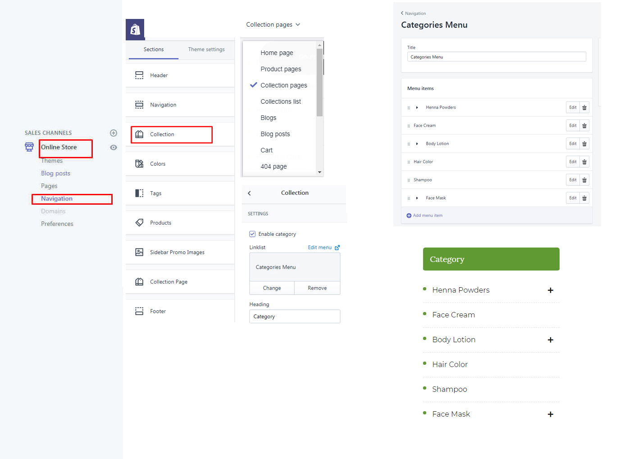The height and width of the screenshot is (459, 624).
Task: Open Sidebar Promo Images section icon
Action: 139,252
